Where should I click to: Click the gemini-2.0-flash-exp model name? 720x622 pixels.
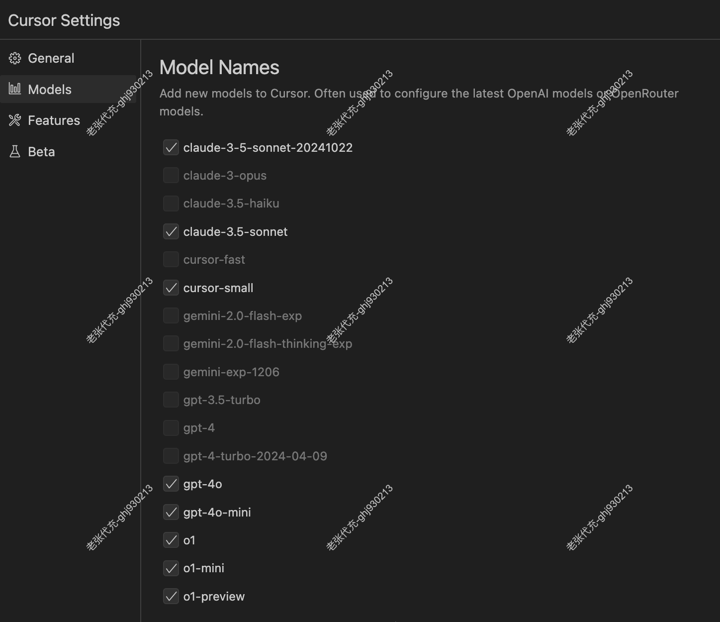[243, 315]
